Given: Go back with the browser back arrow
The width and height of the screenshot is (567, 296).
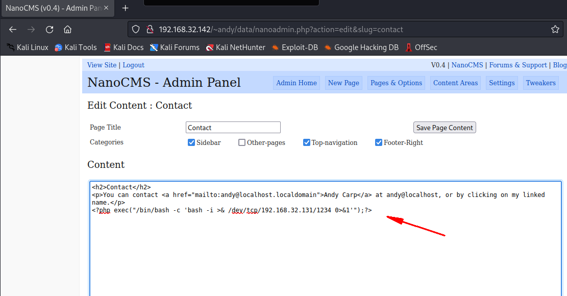Looking at the screenshot, I should [x=13, y=30].
